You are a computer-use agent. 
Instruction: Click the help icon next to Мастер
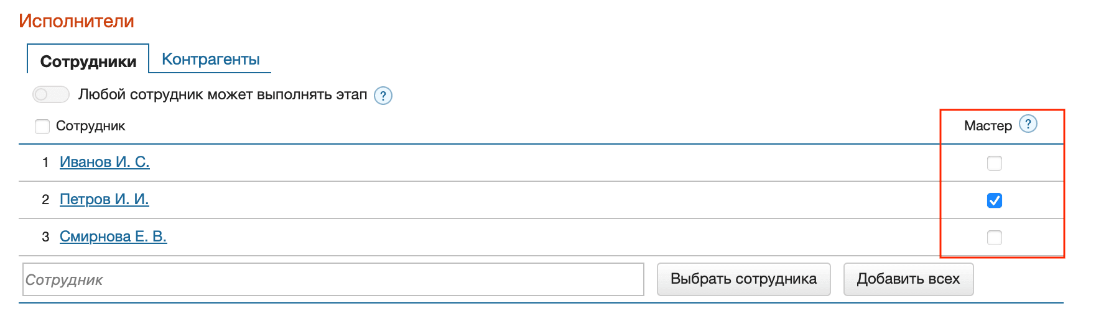(x=1028, y=124)
